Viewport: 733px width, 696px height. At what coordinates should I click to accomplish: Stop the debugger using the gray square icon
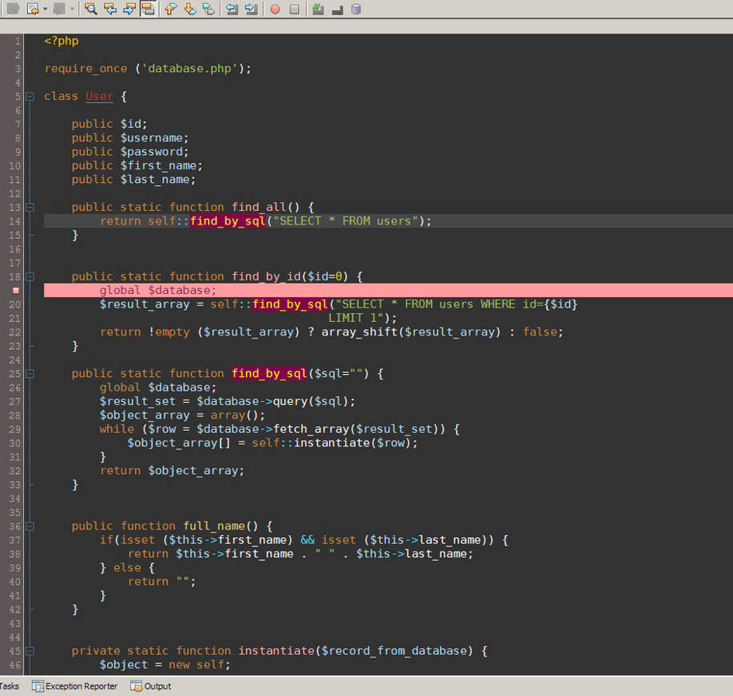pyautogui.click(x=293, y=9)
